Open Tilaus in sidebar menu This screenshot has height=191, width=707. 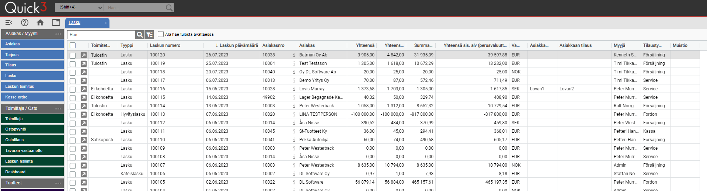[32, 65]
